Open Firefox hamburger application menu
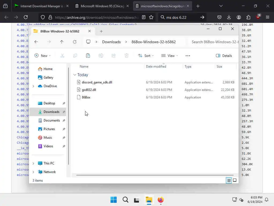 click(268, 17)
